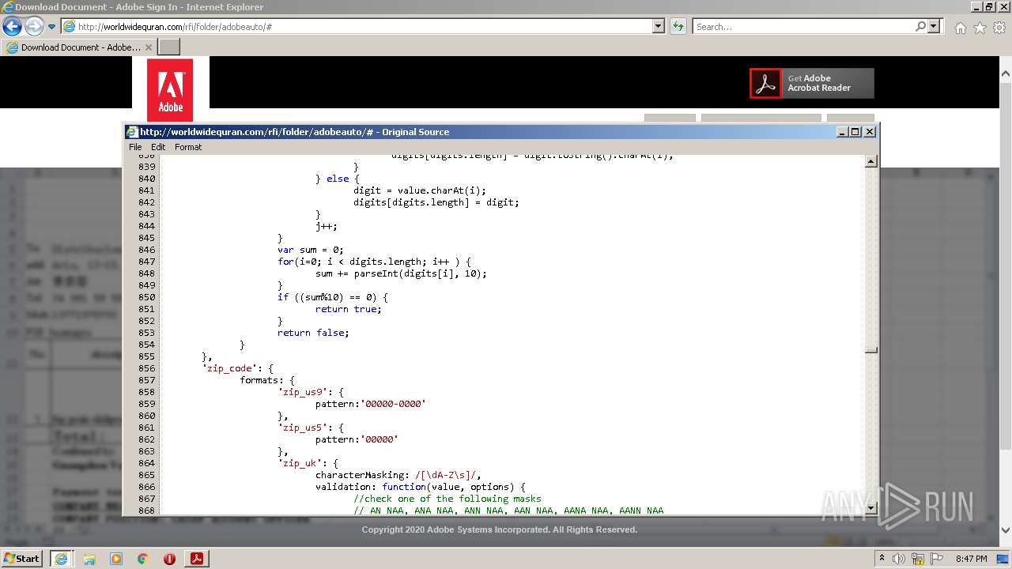Click source view scrollbar down arrow
This screenshot has height=569, width=1012.
871,508
